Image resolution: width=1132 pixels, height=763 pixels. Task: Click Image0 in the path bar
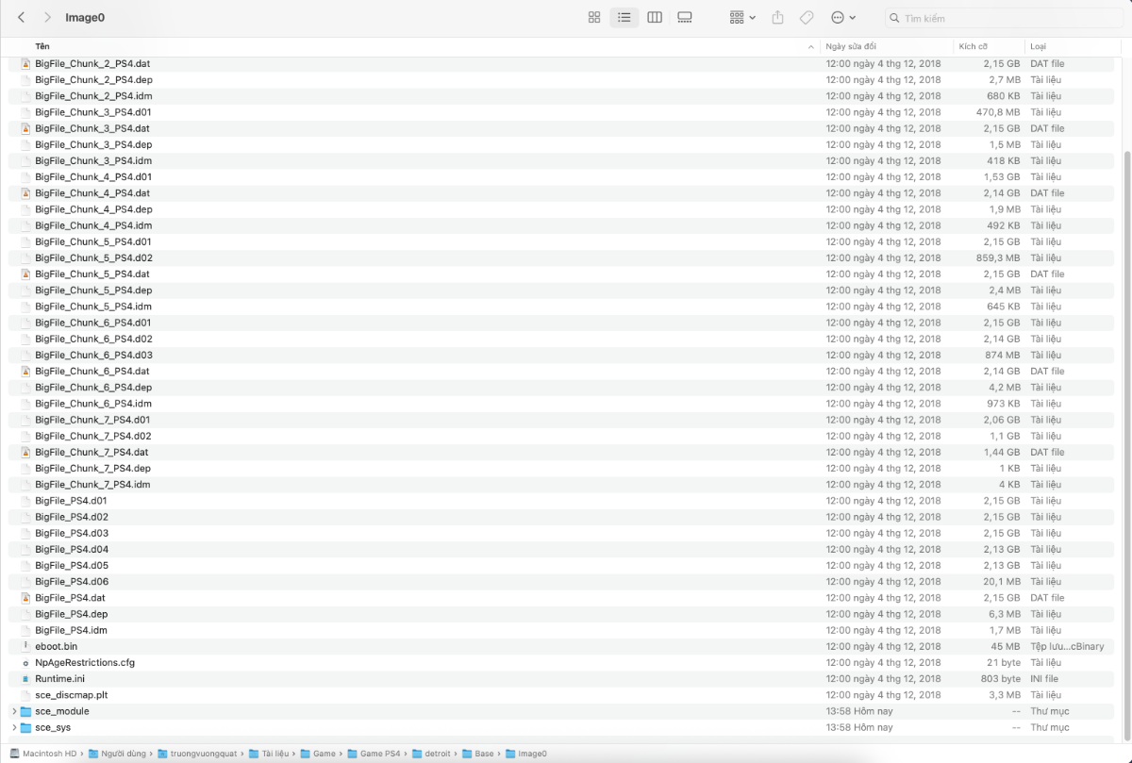(525, 754)
